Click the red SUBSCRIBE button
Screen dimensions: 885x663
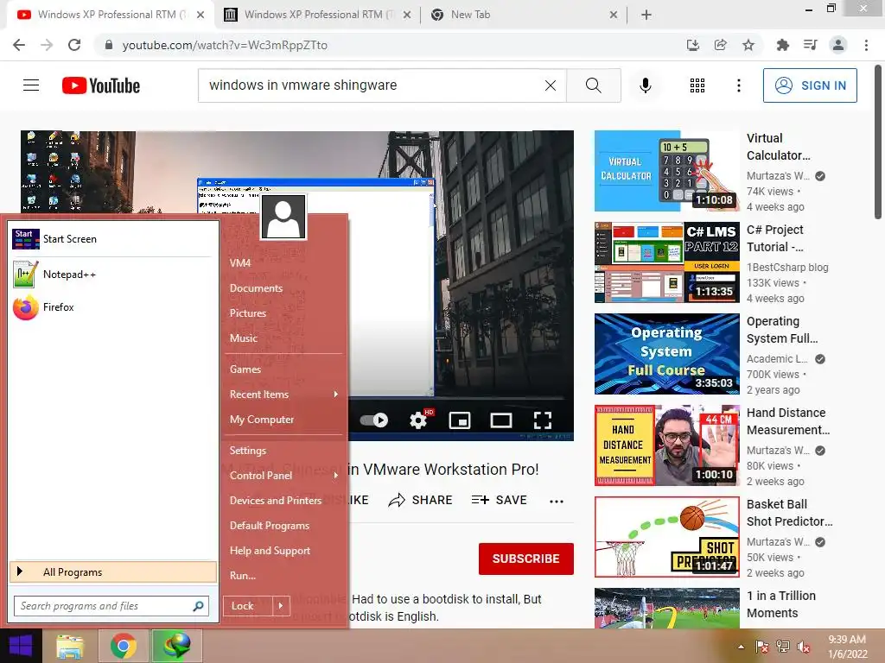point(526,559)
